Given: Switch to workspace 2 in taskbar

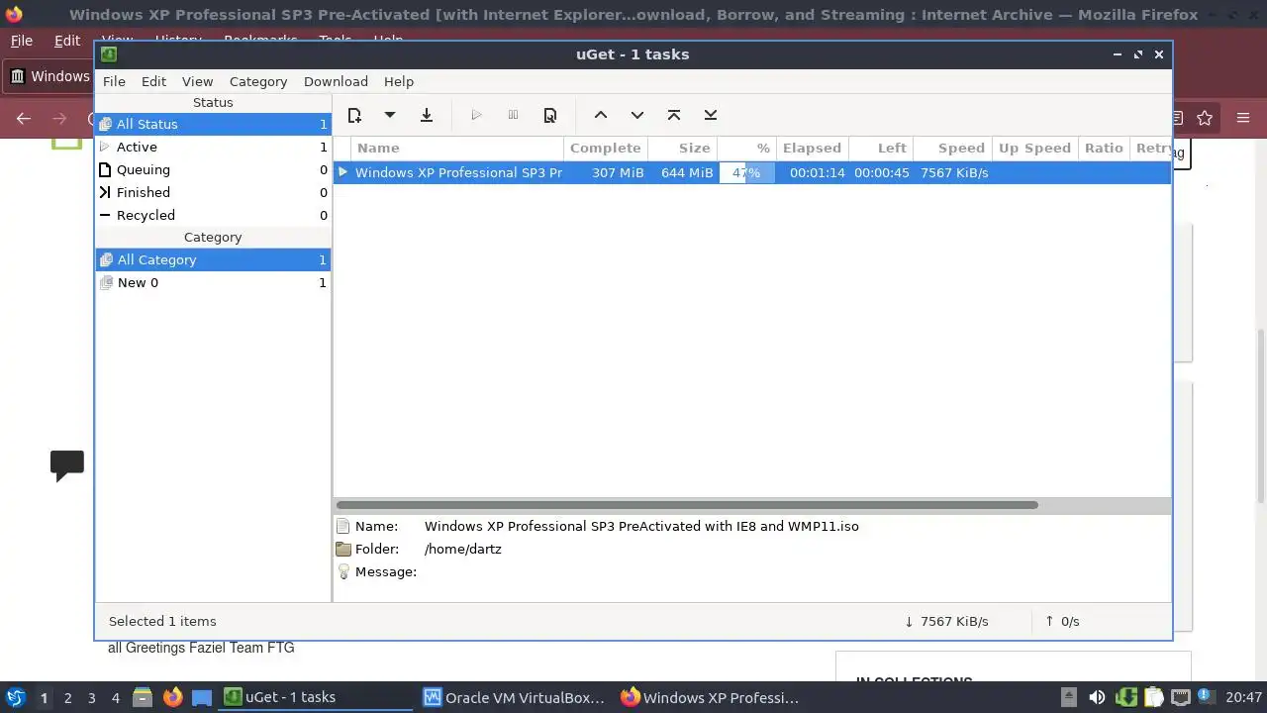Looking at the screenshot, I should (67, 697).
